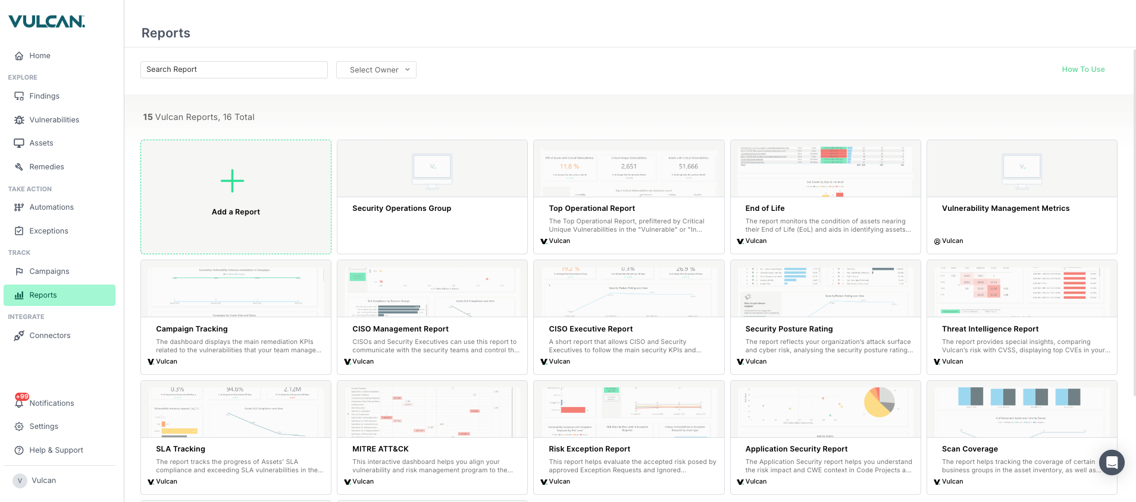1136x502 pixels.
Task: Click the Help & Support question icon
Action: tap(19, 450)
